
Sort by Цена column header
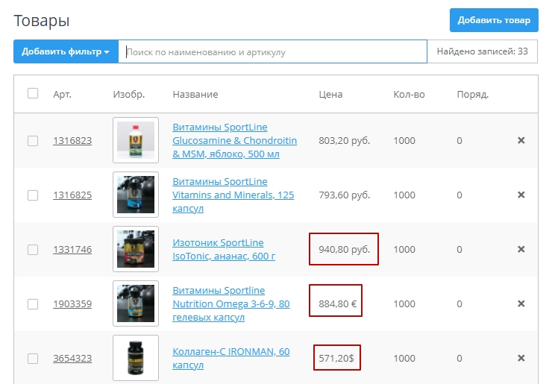[x=330, y=95]
